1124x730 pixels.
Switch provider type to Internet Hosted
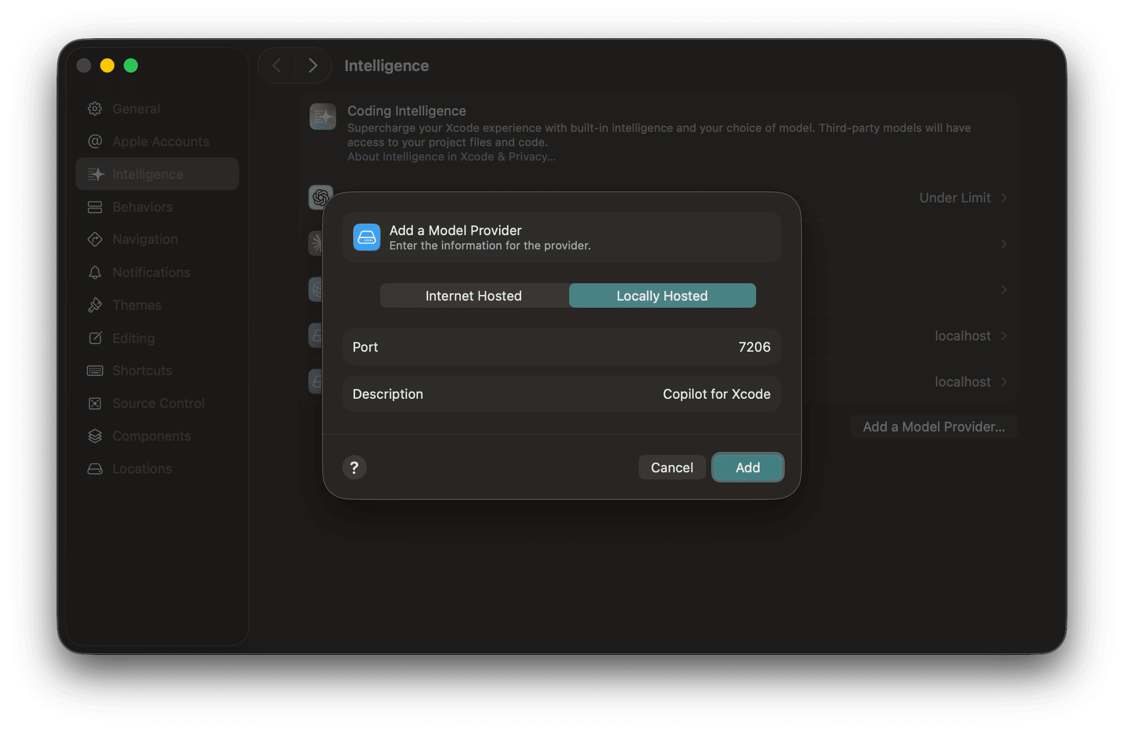click(x=473, y=295)
